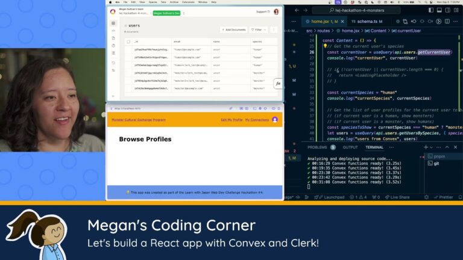Click the Convex logo icon
The height and width of the screenshot is (260, 463).
(112, 11)
